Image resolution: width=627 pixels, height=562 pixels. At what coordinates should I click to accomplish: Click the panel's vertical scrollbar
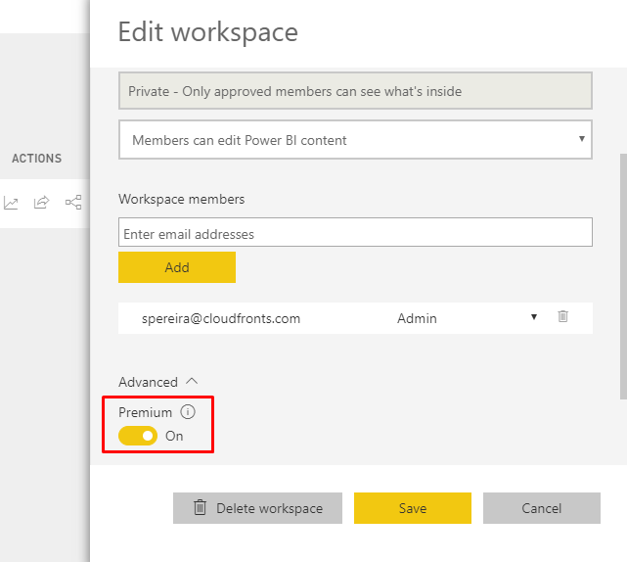click(623, 274)
